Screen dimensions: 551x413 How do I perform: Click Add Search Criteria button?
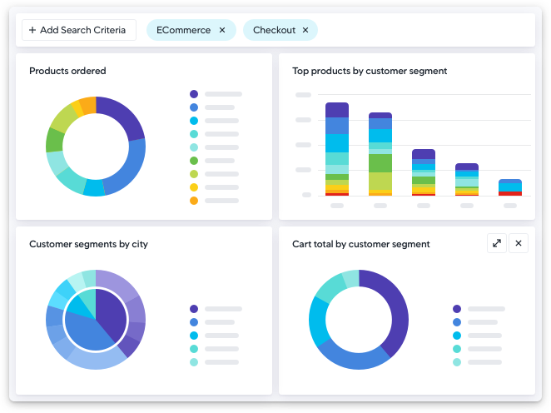tap(79, 30)
